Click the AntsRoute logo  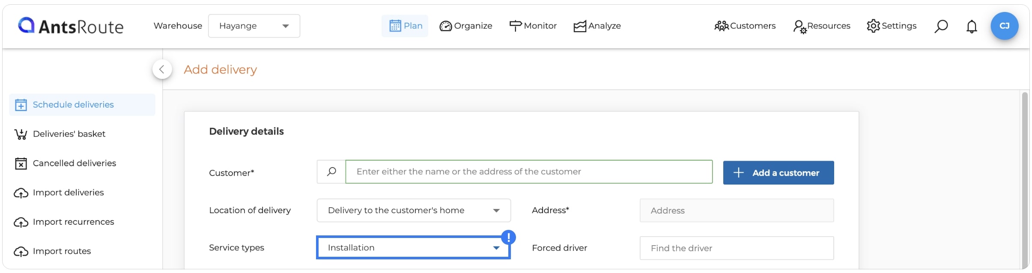tap(71, 26)
